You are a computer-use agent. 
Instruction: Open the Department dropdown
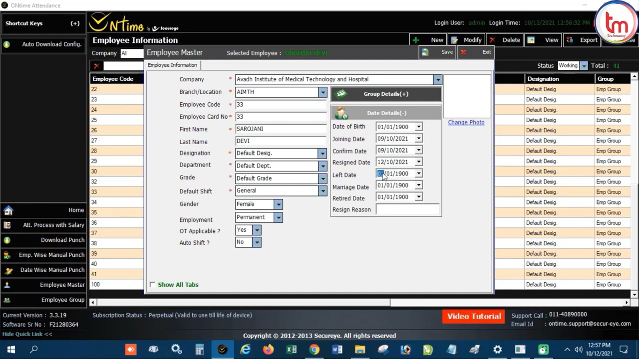click(x=322, y=166)
